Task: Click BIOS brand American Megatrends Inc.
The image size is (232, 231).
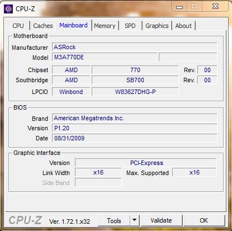Action: pyautogui.click(x=135, y=118)
